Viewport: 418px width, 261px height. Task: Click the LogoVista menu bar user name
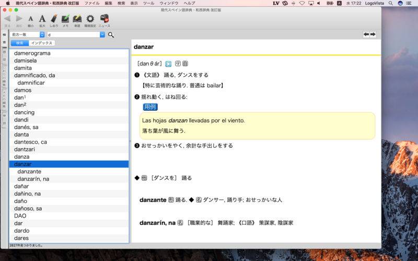click(375, 3)
